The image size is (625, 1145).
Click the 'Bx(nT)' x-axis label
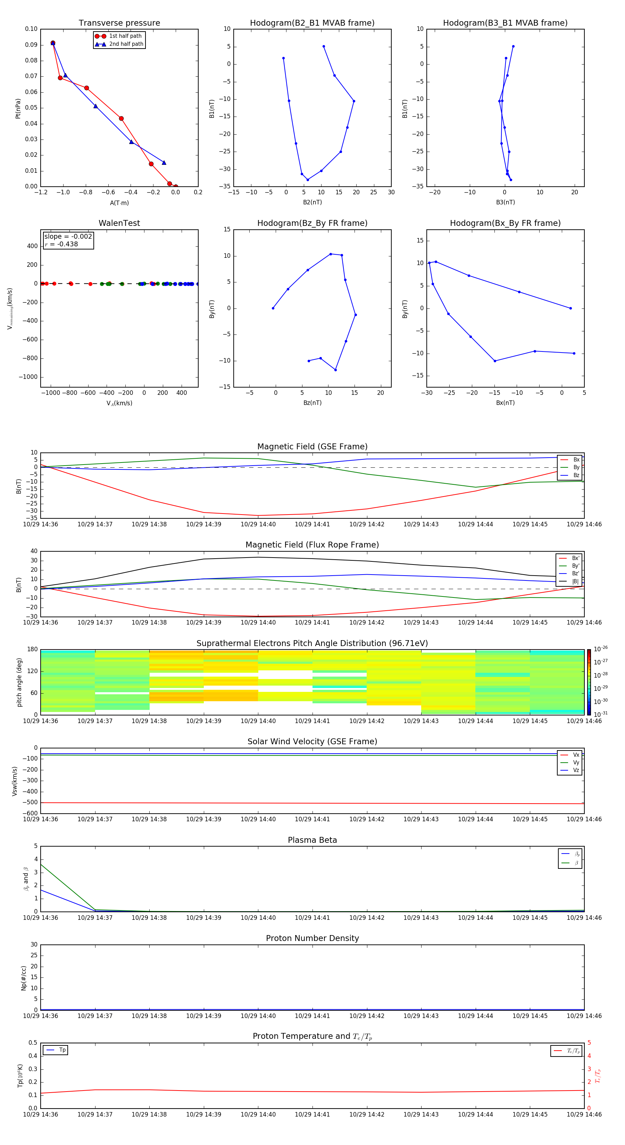point(505,403)
